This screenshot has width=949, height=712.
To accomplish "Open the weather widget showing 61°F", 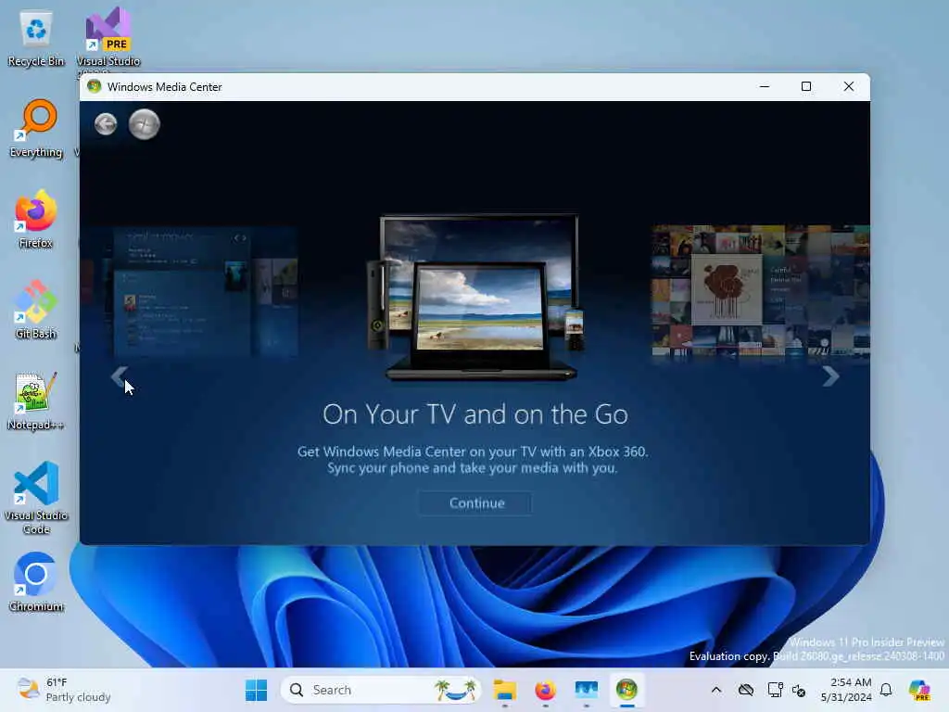I will (x=64, y=690).
